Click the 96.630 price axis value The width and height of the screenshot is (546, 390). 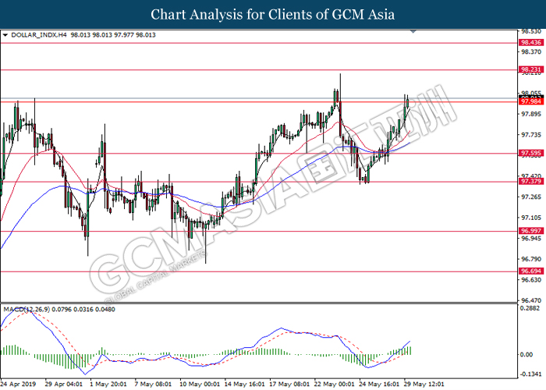[x=531, y=280]
